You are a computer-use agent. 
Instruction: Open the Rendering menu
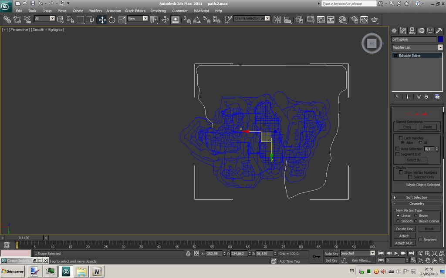pos(158,11)
